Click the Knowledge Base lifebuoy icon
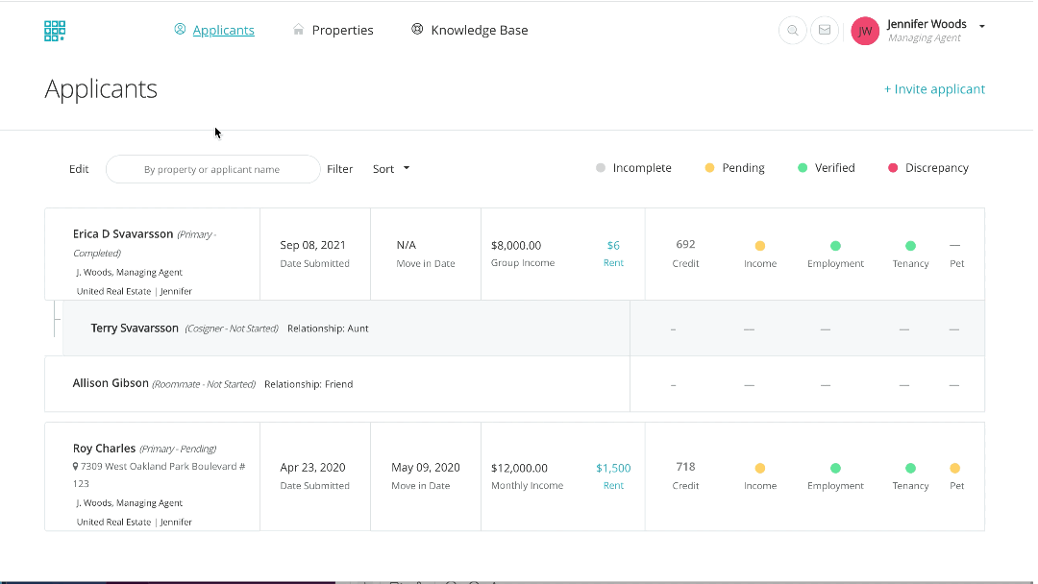1038x584 pixels. tap(417, 29)
